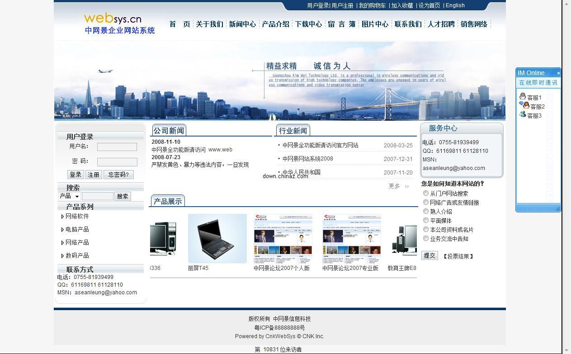Expand the 数码产品 product category

pyautogui.click(x=62, y=256)
